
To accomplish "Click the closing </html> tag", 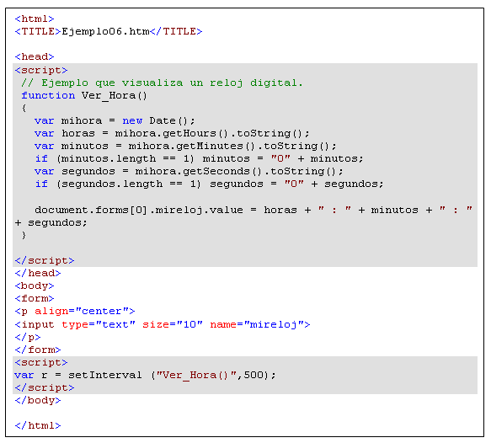I will tap(38, 425).
